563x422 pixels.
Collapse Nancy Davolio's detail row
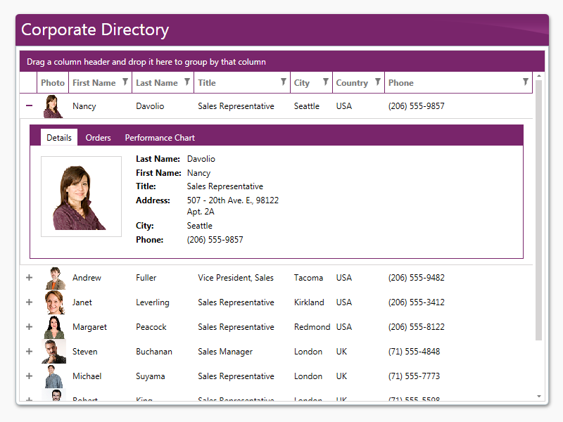tap(29, 106)
